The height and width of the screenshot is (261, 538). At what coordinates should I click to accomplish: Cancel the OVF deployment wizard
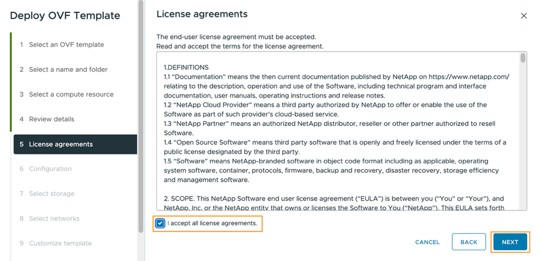427,242
